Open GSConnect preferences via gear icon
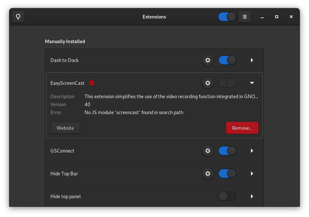This screenshot has height=217, width=309. tap(207, 151)
